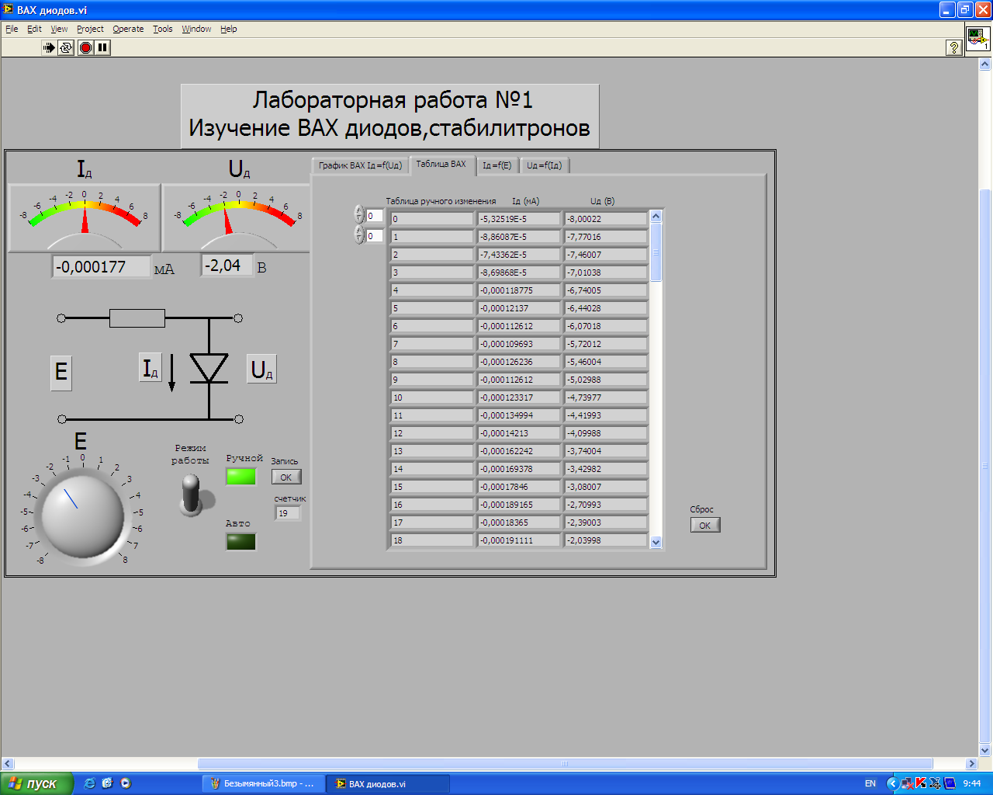Click window scrollbar up arrow
Image resolution: width=993 pixels, height=795 pixels.
click(x=985, y=65)
